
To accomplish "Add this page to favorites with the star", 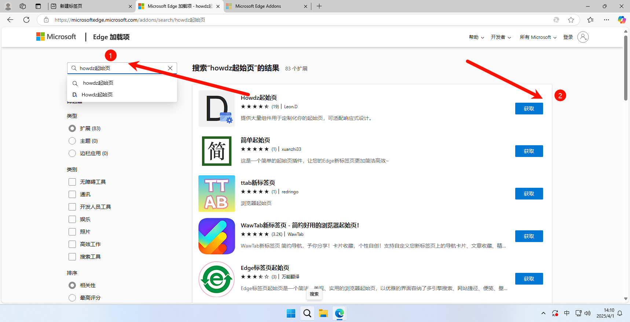I will click(571, 20).
